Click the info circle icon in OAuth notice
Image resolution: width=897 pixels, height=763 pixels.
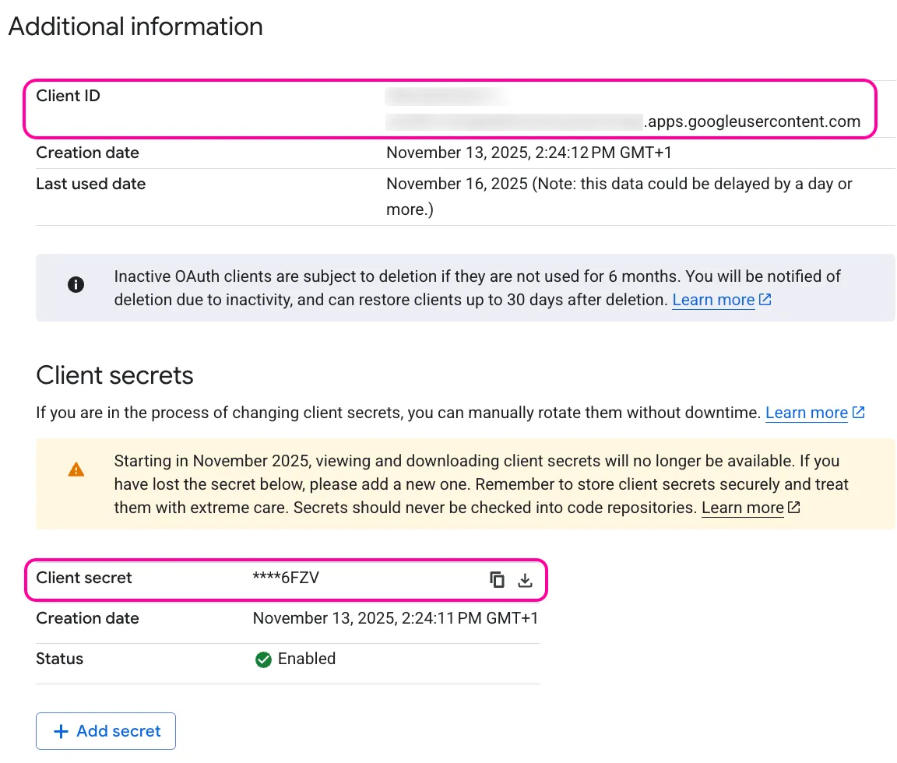(x=76, y=284)
